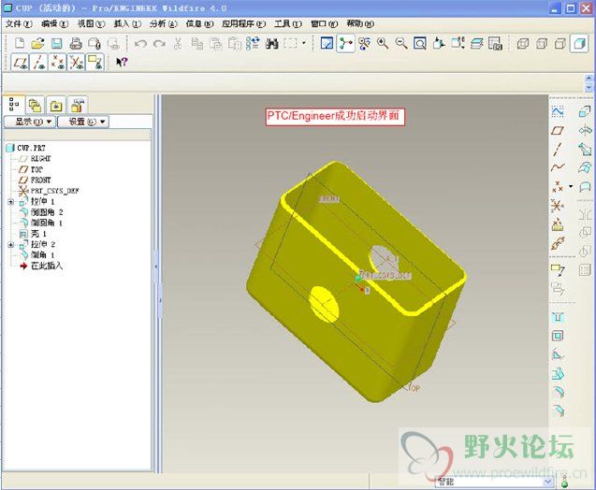
Task: Expand the 拉伸 1 feature node
Action: tap(10, 202)
